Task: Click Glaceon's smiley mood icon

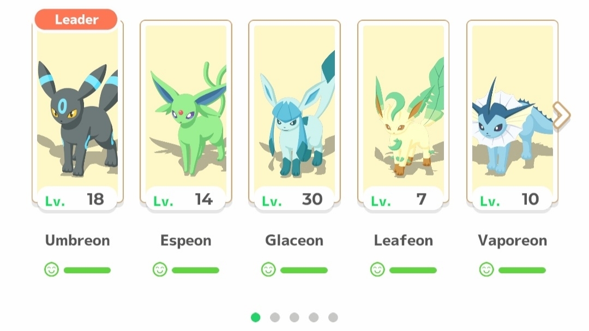Action: coord(268,269)
